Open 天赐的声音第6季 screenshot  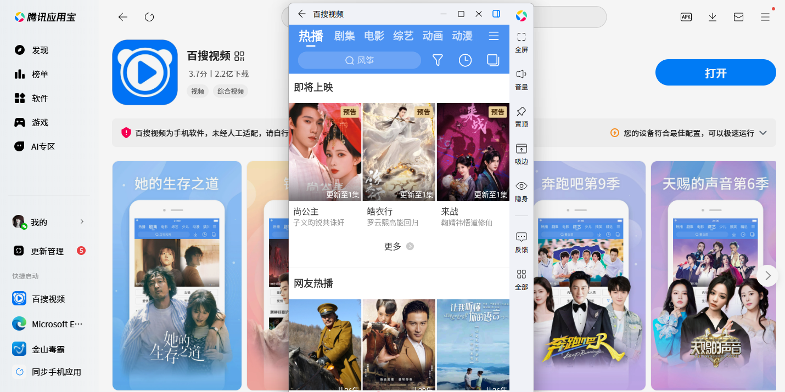pos(714,276)
